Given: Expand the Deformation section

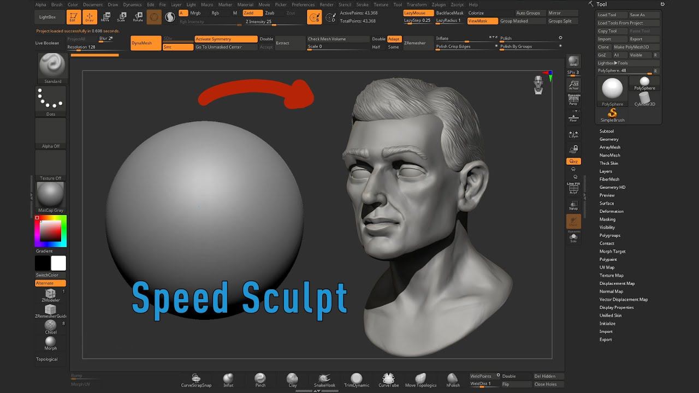Looking at the screenshot, I should point(612,211).
